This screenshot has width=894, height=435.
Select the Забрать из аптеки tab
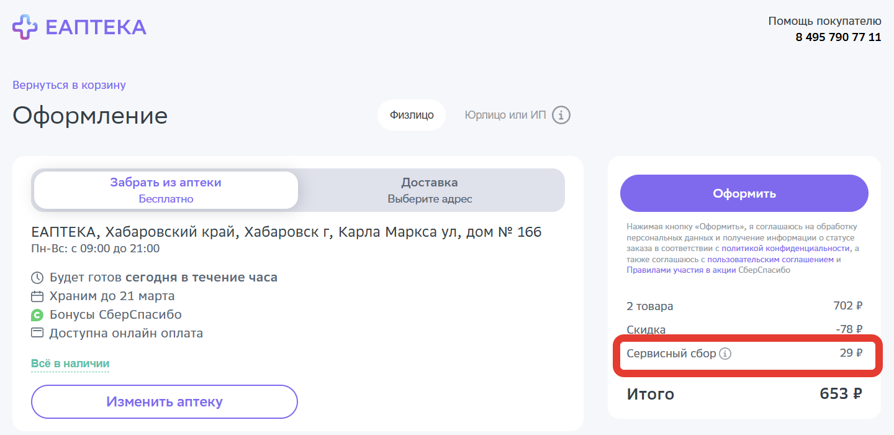point(166,190)
